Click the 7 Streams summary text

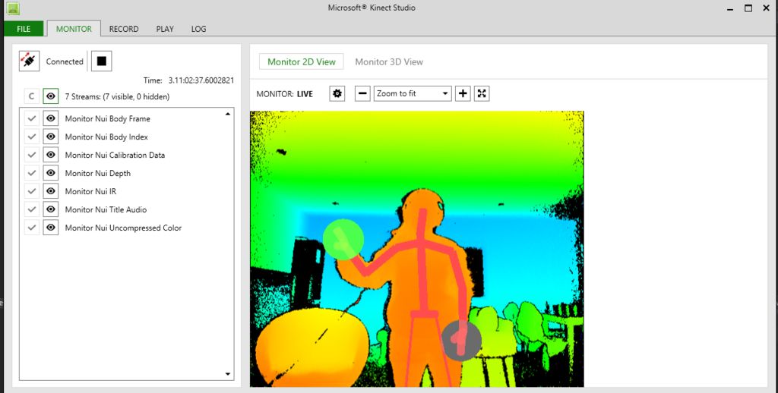(x=117, y=96)
